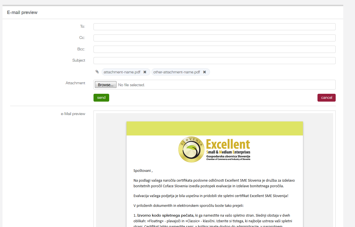Click the 'Spoštovani ,' greeting line
This screenshot has height=227, width=355.
pos(143,170)
